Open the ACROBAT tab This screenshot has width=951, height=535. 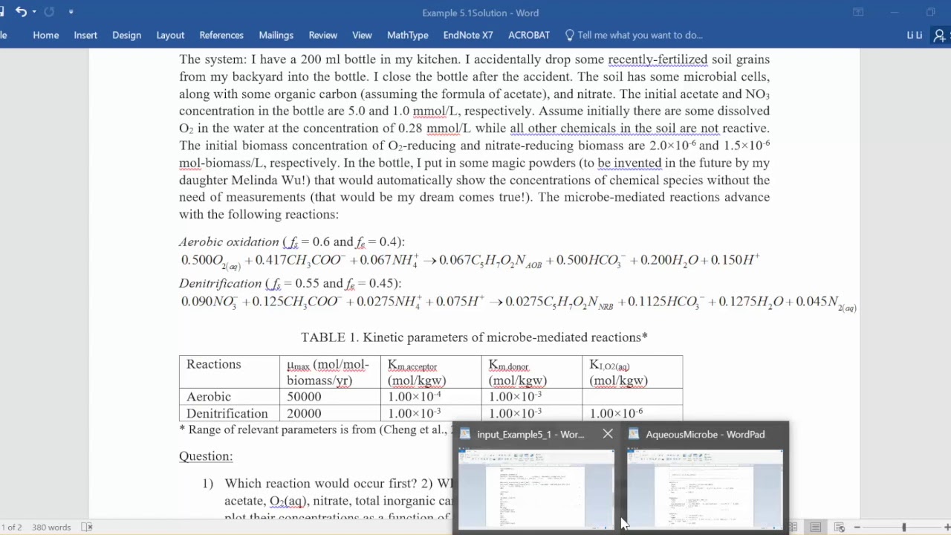click(529, 35)
